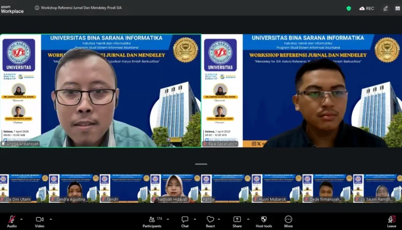Click the REC recording indicator
Viewport: 402px width, 230px height.
(367, 9)
